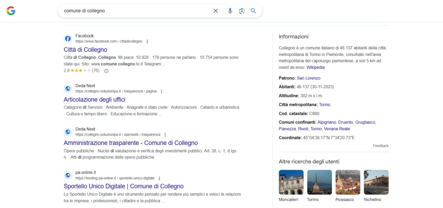The width and height of the screenshot is (443, 208).
Task: Click the Feedback link in the info panel
Action: click(x=381, y=146)
